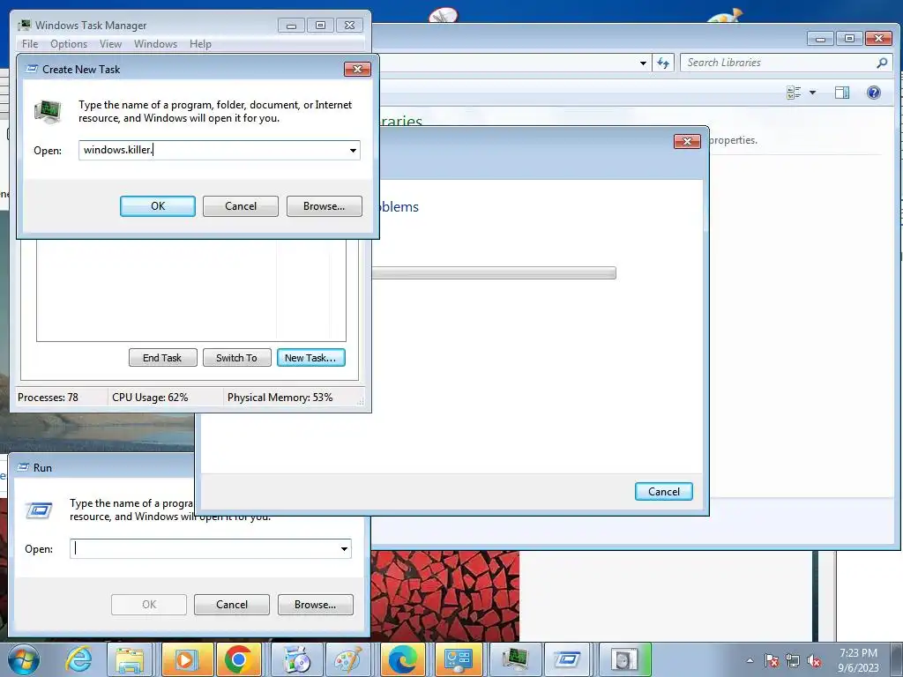
Task: Toggle the preview pane icon in Libraries
Action: [842, 92]
